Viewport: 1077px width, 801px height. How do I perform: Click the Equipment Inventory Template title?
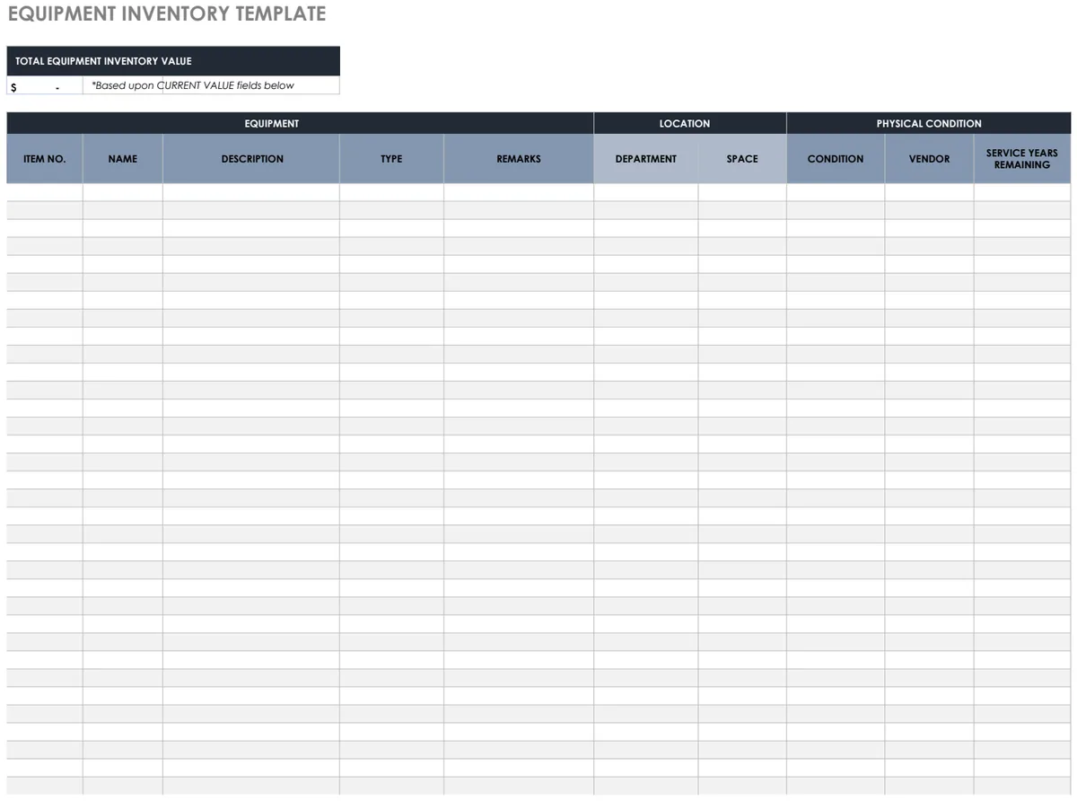167,14
